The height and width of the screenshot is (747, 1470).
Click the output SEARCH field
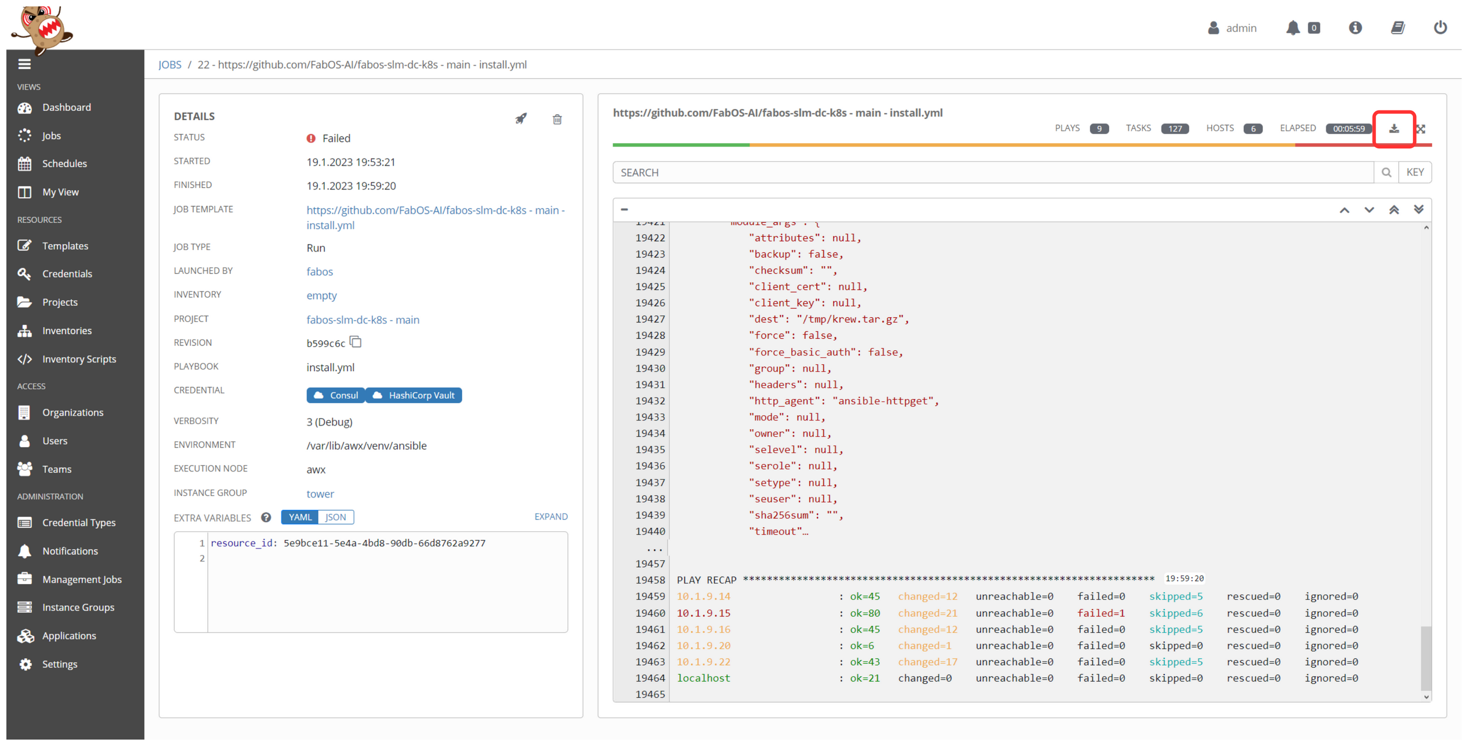coord(993,172)
